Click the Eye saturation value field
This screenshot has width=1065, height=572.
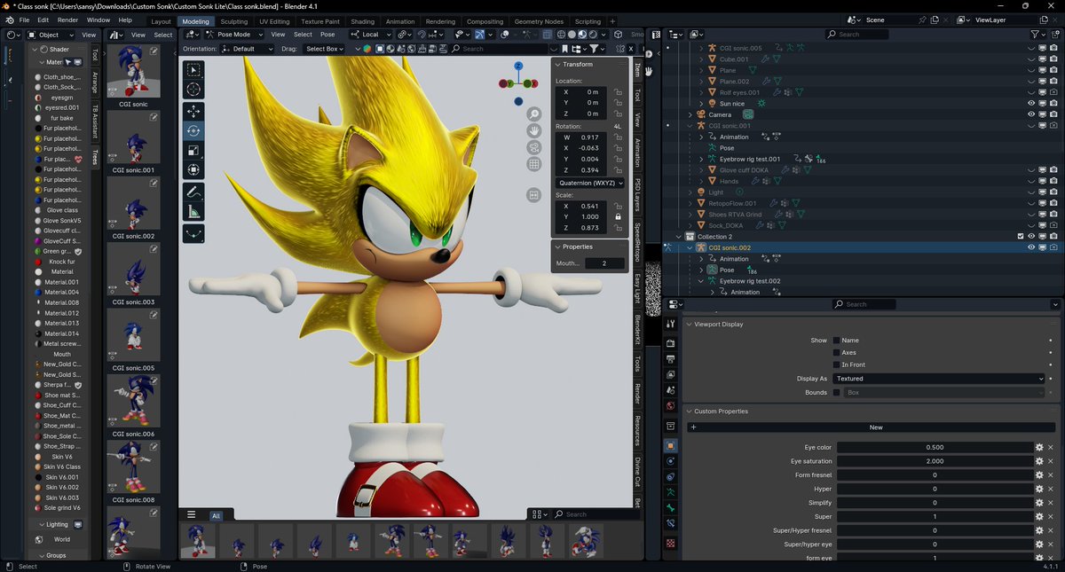935,461
